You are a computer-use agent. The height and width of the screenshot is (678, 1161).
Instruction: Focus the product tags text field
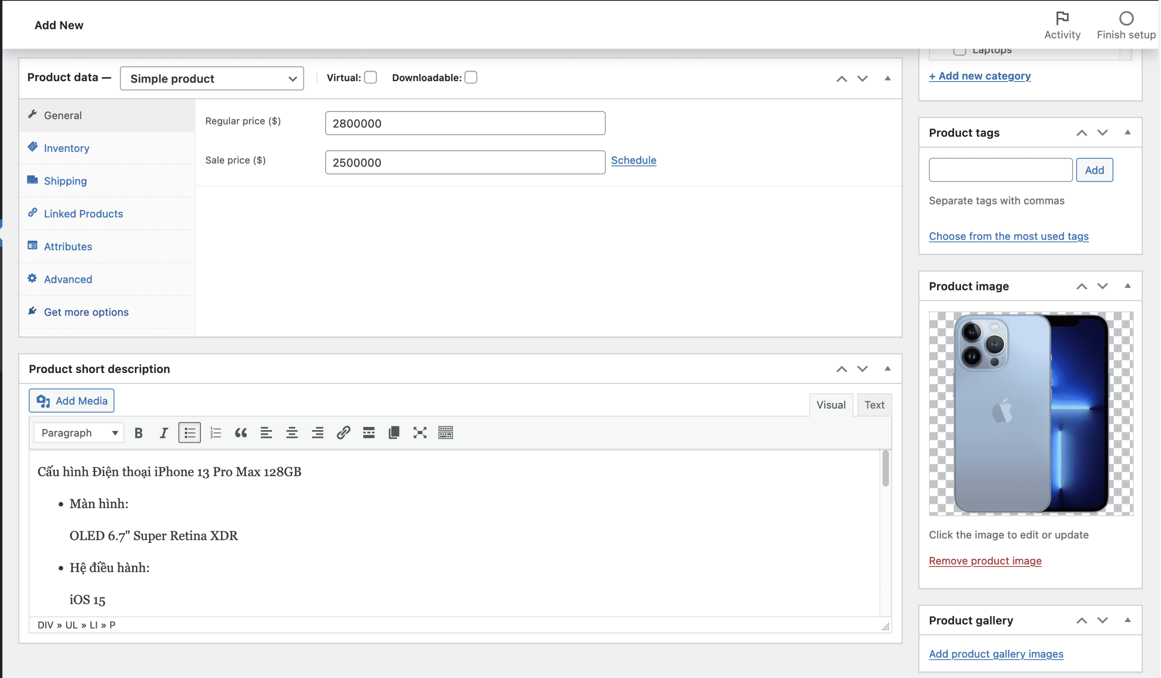(x=1000, y=170)
